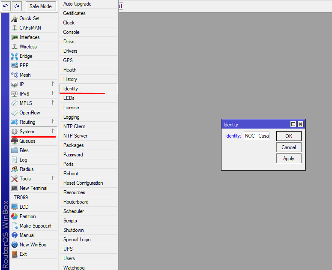Expand the Routing submenu arrow

coord(53,122)
